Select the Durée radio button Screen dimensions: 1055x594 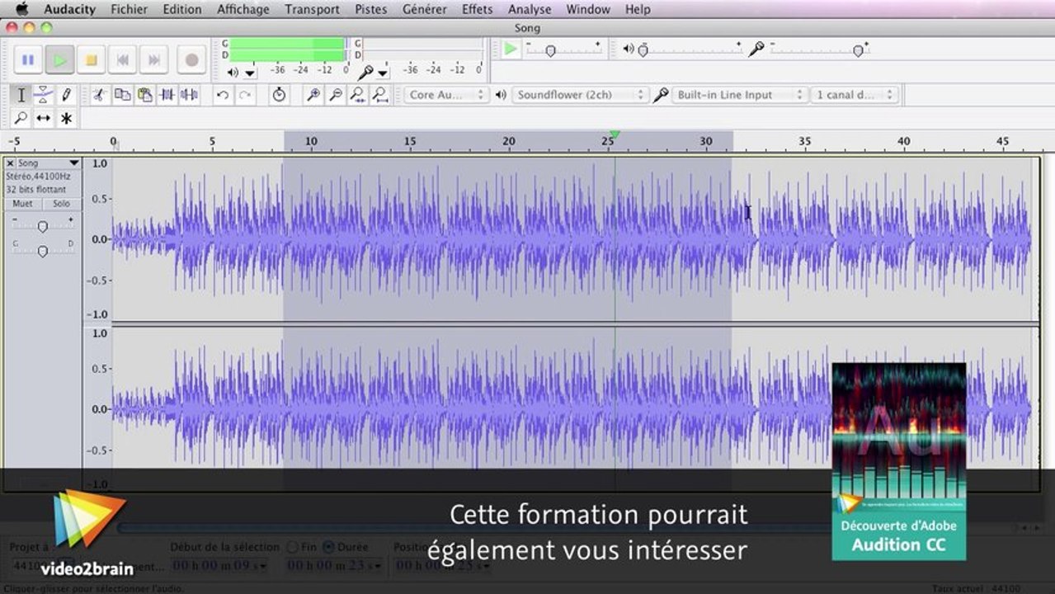click(328, 546)
